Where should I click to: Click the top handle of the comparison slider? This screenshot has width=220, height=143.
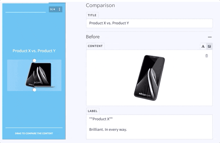click(34, 61)
